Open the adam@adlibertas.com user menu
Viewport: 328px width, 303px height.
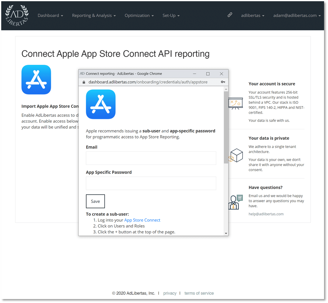coord(297,16)
